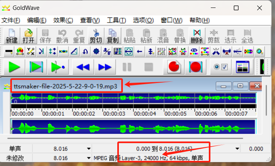Image resolution: width=275 pixels, height=166 pixels.
Task: Click the control window display icon
Action: [243, 67]
